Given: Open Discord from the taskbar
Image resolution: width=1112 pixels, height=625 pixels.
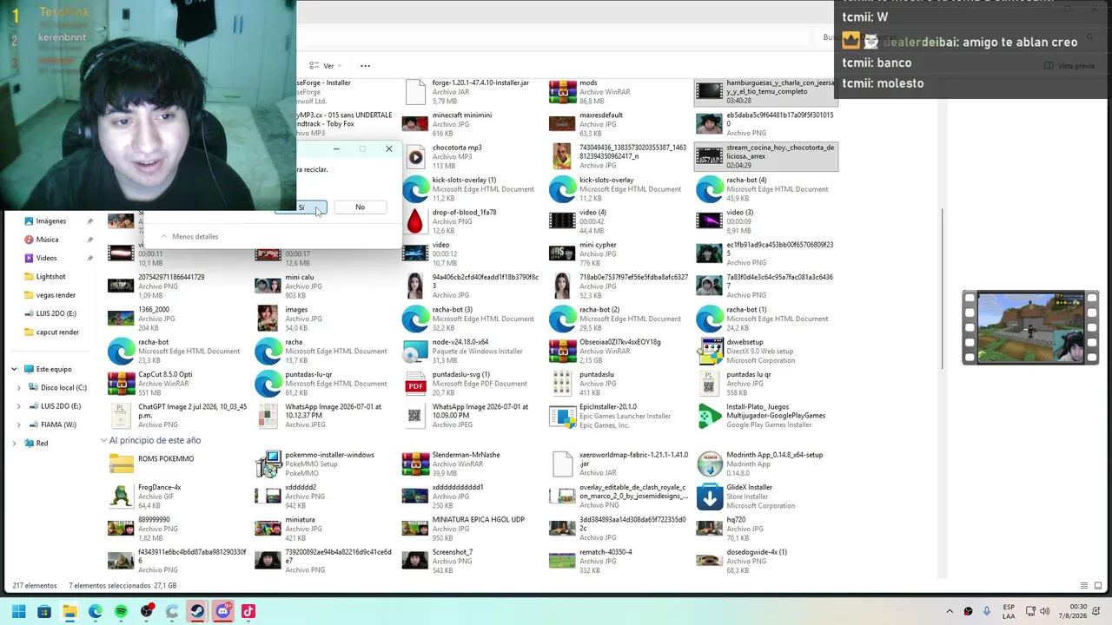Looking at the screenshot, I should [222, 611].
